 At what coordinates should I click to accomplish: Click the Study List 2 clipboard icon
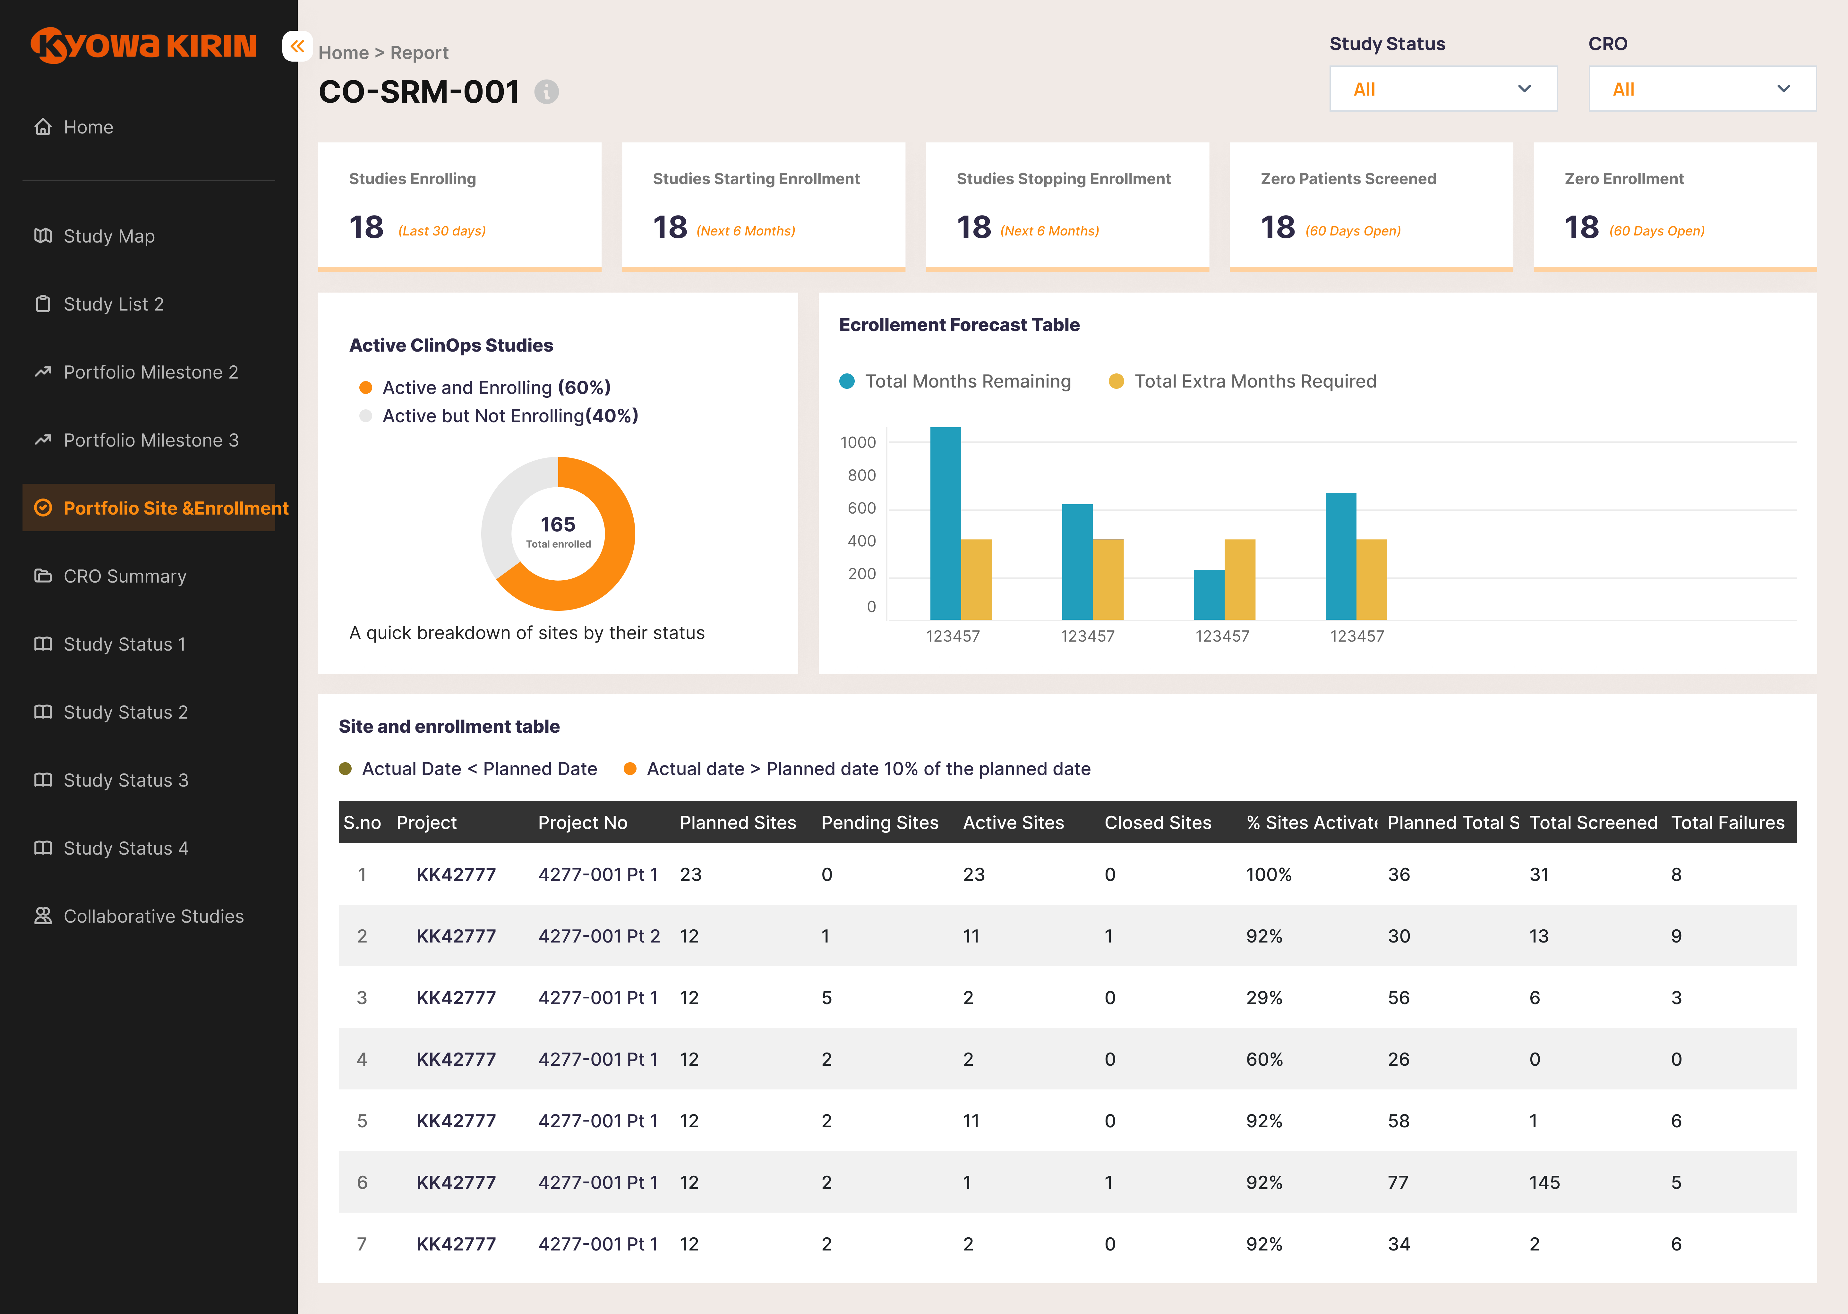[43, 303]
